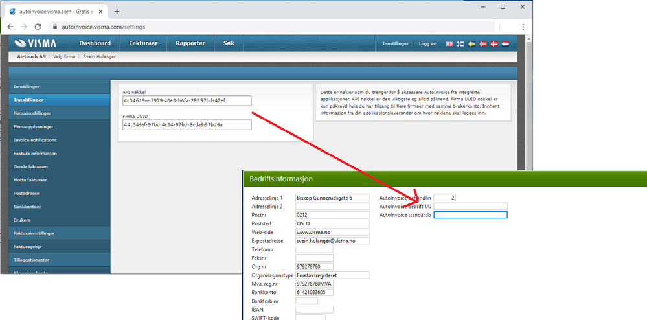
Task: Click the Postnr field
Action: tap(332, 215)
